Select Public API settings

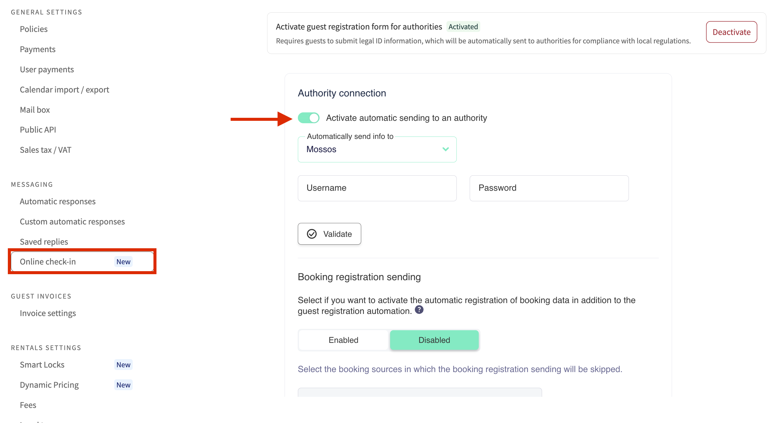[x=38, y=130]
